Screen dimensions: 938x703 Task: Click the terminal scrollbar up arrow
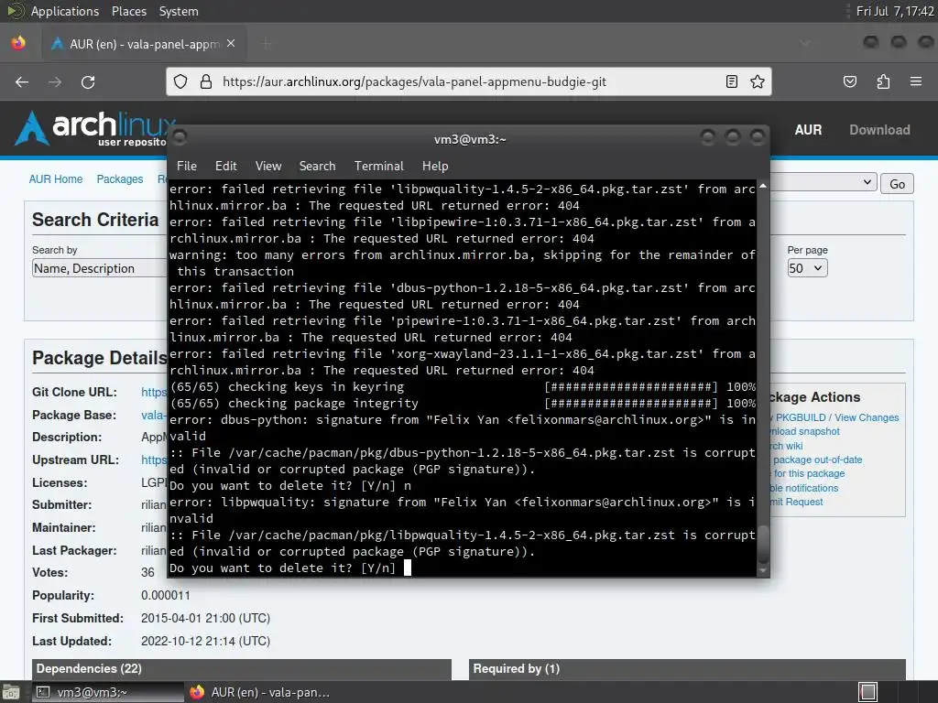pos(763,187)
